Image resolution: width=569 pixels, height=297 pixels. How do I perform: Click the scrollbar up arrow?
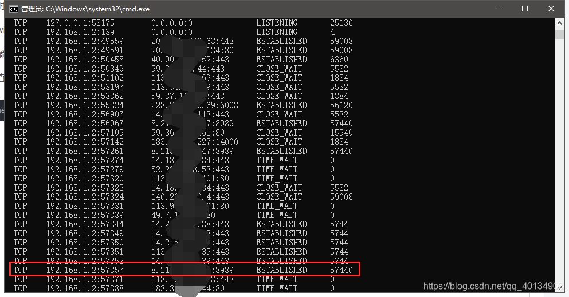coord(559,23)
